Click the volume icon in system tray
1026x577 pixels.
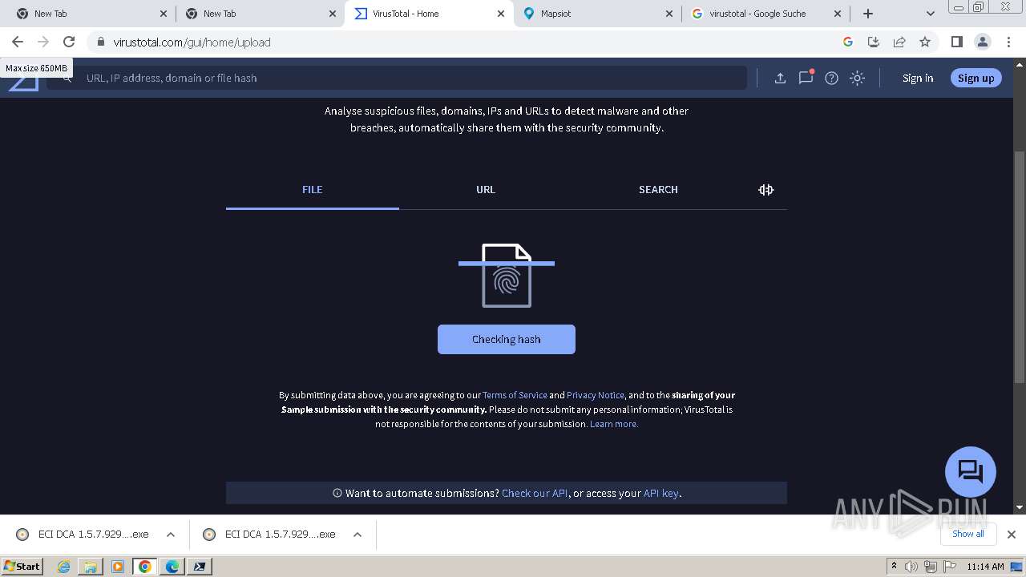point(911,567)
